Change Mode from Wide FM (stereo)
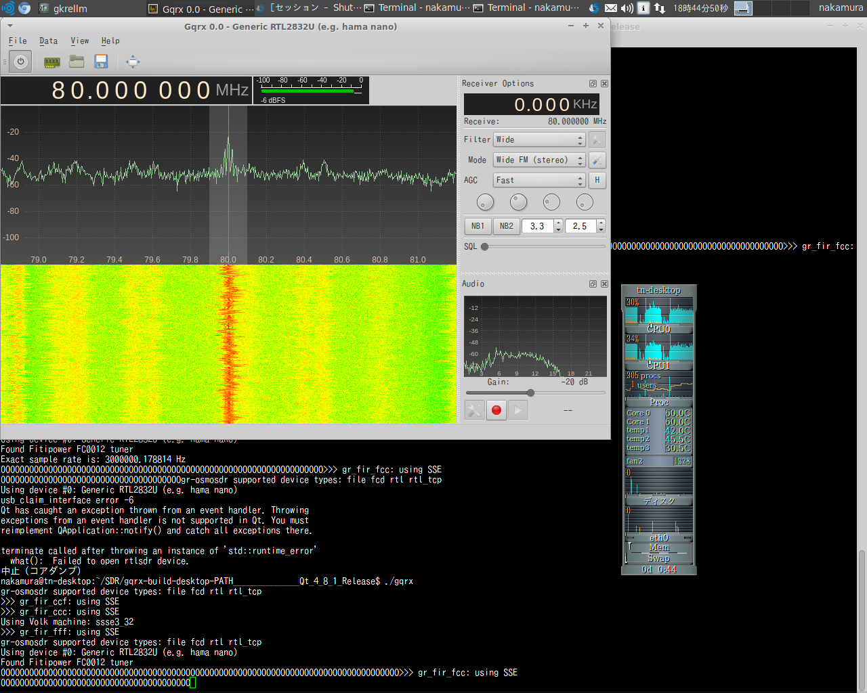Screen dimensions: 867x693 (538, 160)
